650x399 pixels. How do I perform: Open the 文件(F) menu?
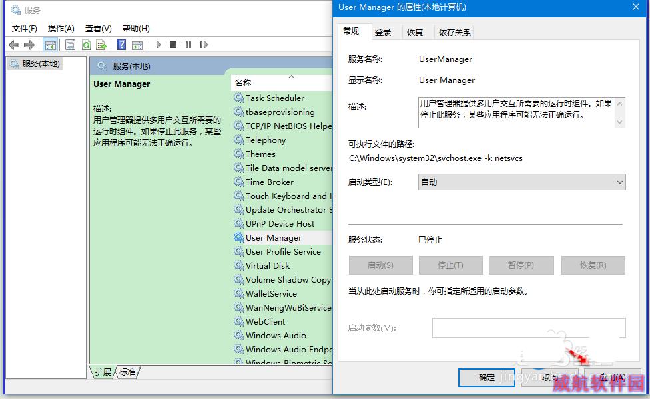click(x=25, y=28)
